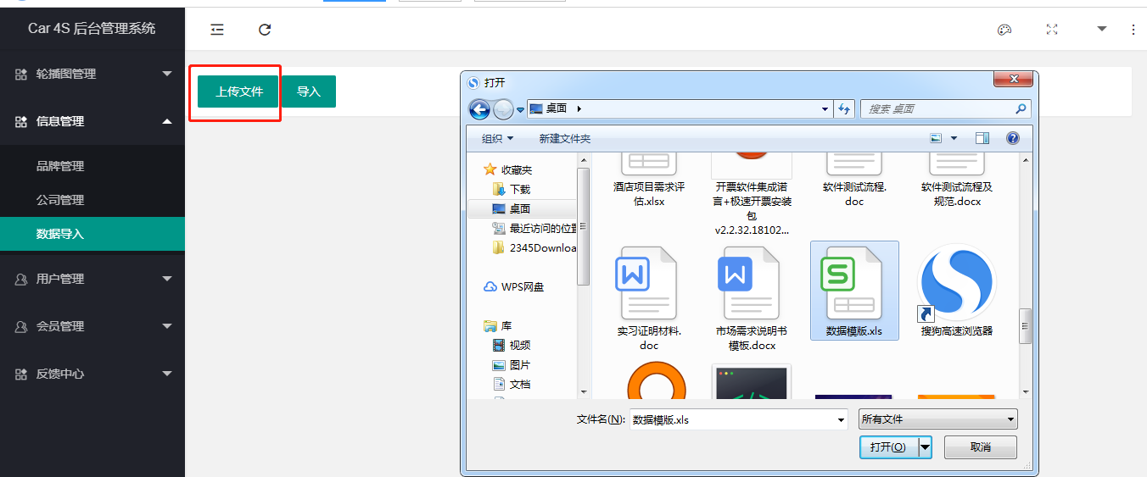Expand the 用户管理 sidebar menu
Viewport: 1147px width, 477px height.
pos(92,279)
